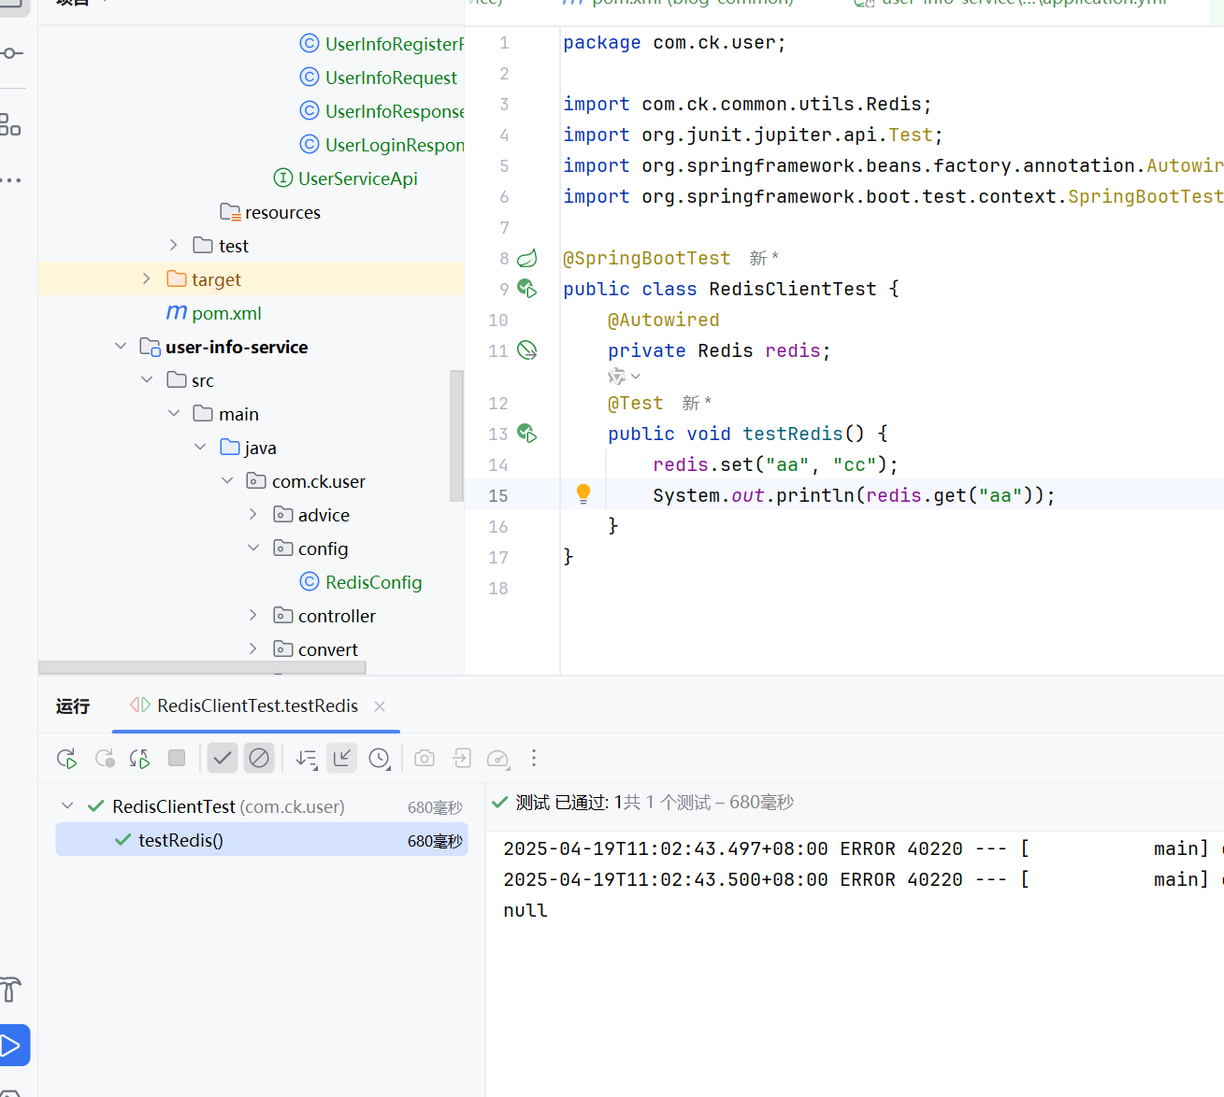Open the test history clock icon
This screenshot has height=1097, width=1224.
(x=380, y=759)
